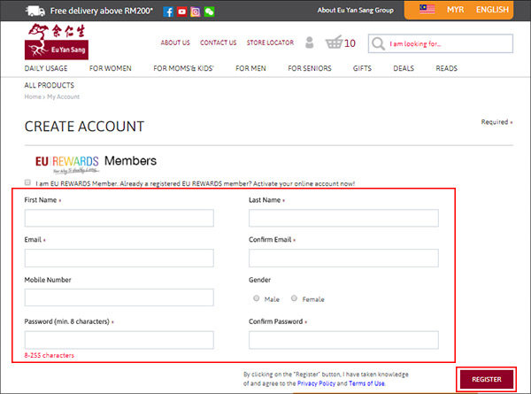This screenshot has width=531, height=394.
Task: Open the FOR WOMEN menu
Action: pyautogui.click(x=111, y=68)
